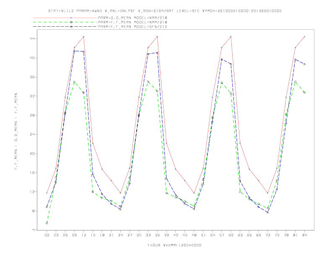
Task: Click x-axis tick label 36
Action: pyautogui.click(x=157, y=235)
